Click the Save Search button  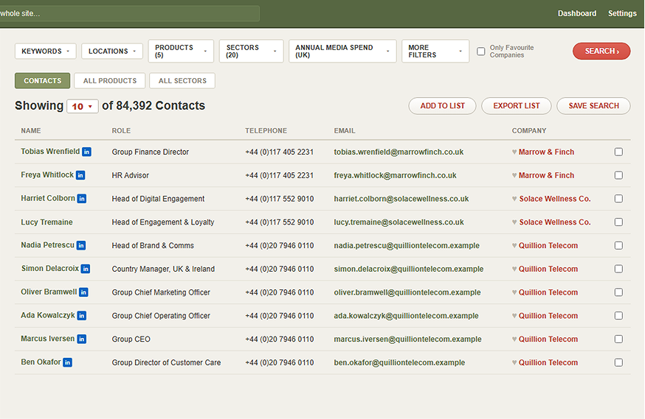coord(593,106)
